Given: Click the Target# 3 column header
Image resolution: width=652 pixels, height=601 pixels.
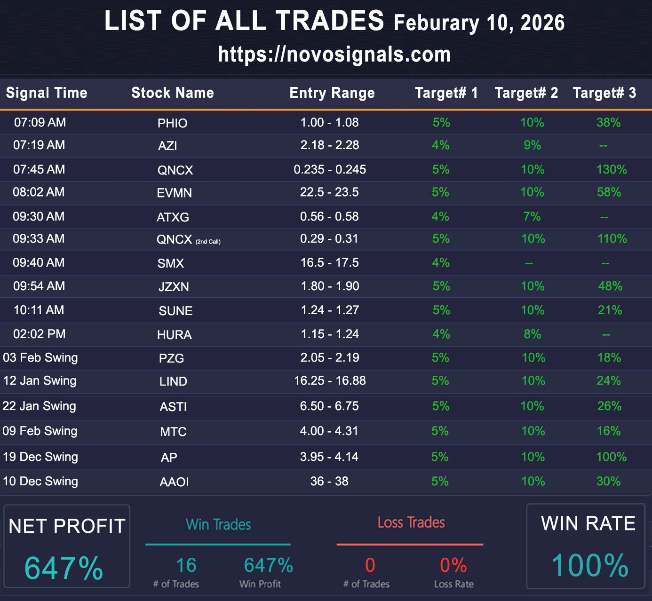Looking at the screenshot, I should 604,93.
